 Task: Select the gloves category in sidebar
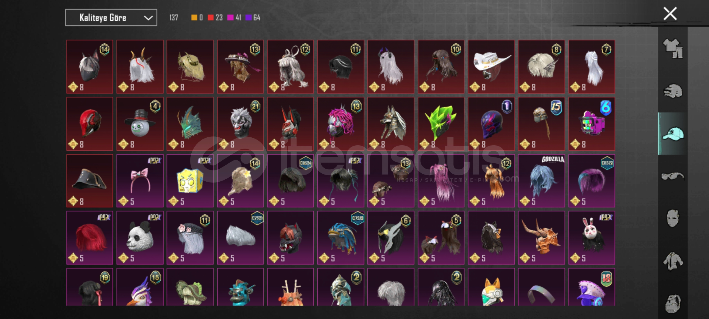[x=673, y=91]
